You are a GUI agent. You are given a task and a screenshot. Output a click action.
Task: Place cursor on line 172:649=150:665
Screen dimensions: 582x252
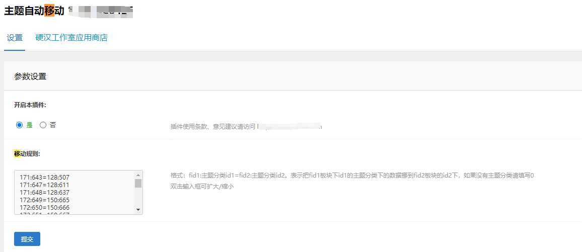coord(44,200)
